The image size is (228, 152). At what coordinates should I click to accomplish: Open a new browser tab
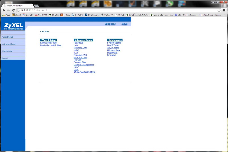click(36, 5)
